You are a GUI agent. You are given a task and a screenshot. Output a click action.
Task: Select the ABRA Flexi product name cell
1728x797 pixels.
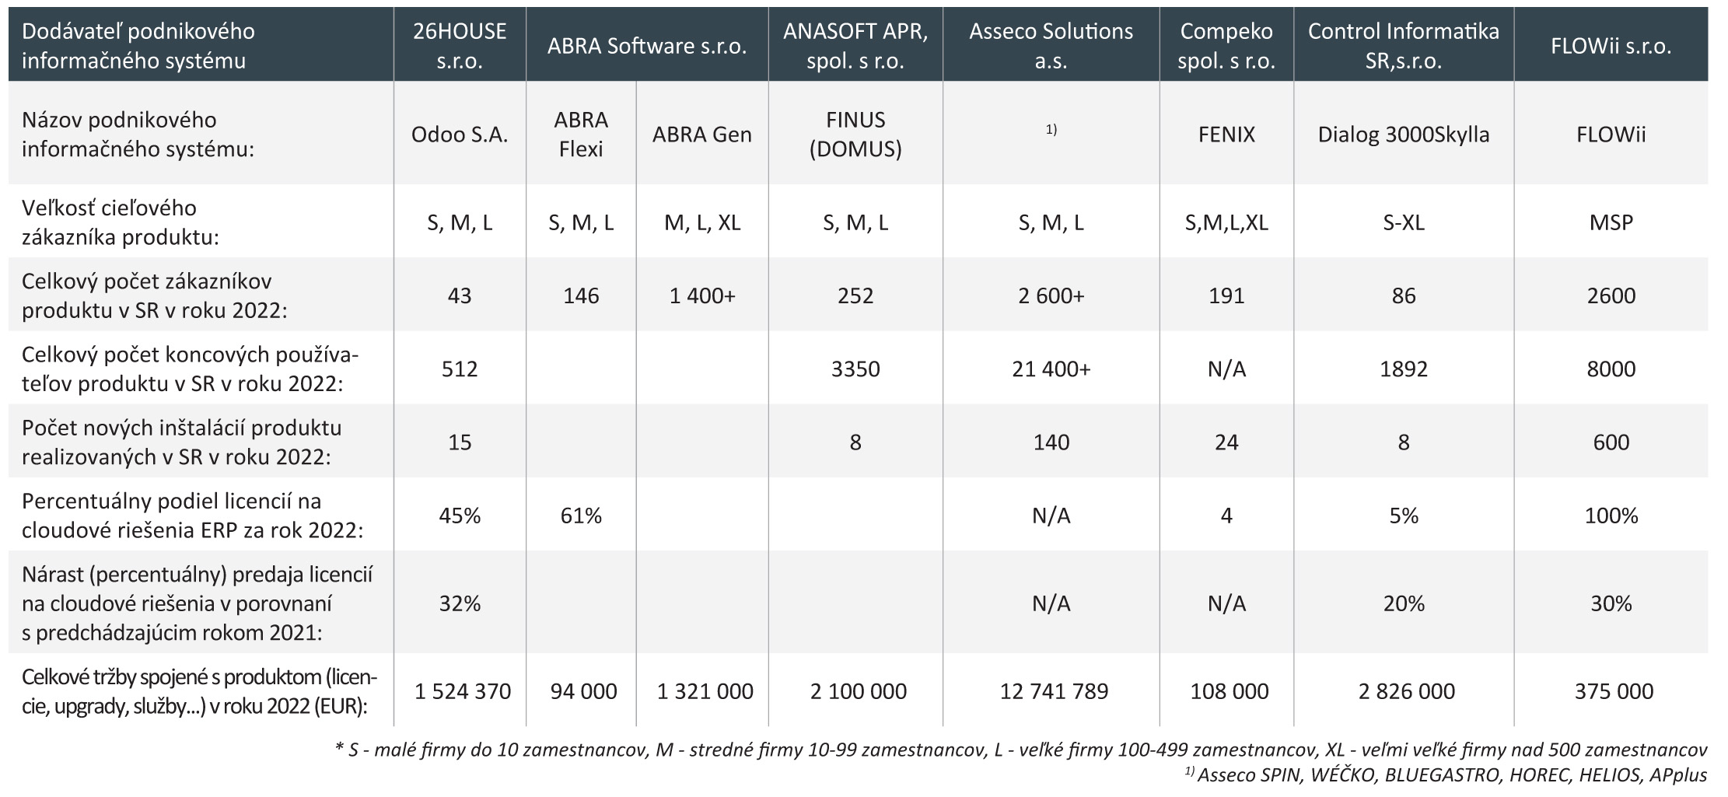click(581, 134)
